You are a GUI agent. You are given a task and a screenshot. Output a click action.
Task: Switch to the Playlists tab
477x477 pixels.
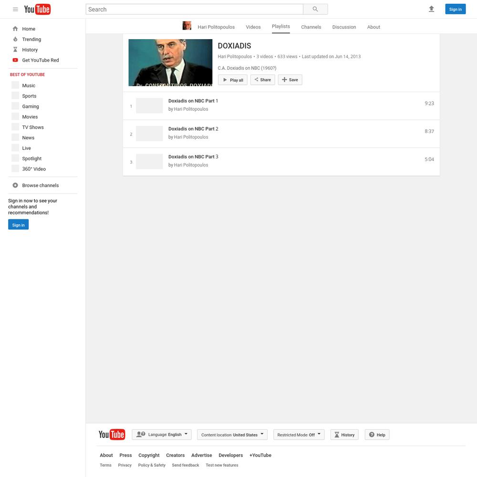tap(281, 26)
